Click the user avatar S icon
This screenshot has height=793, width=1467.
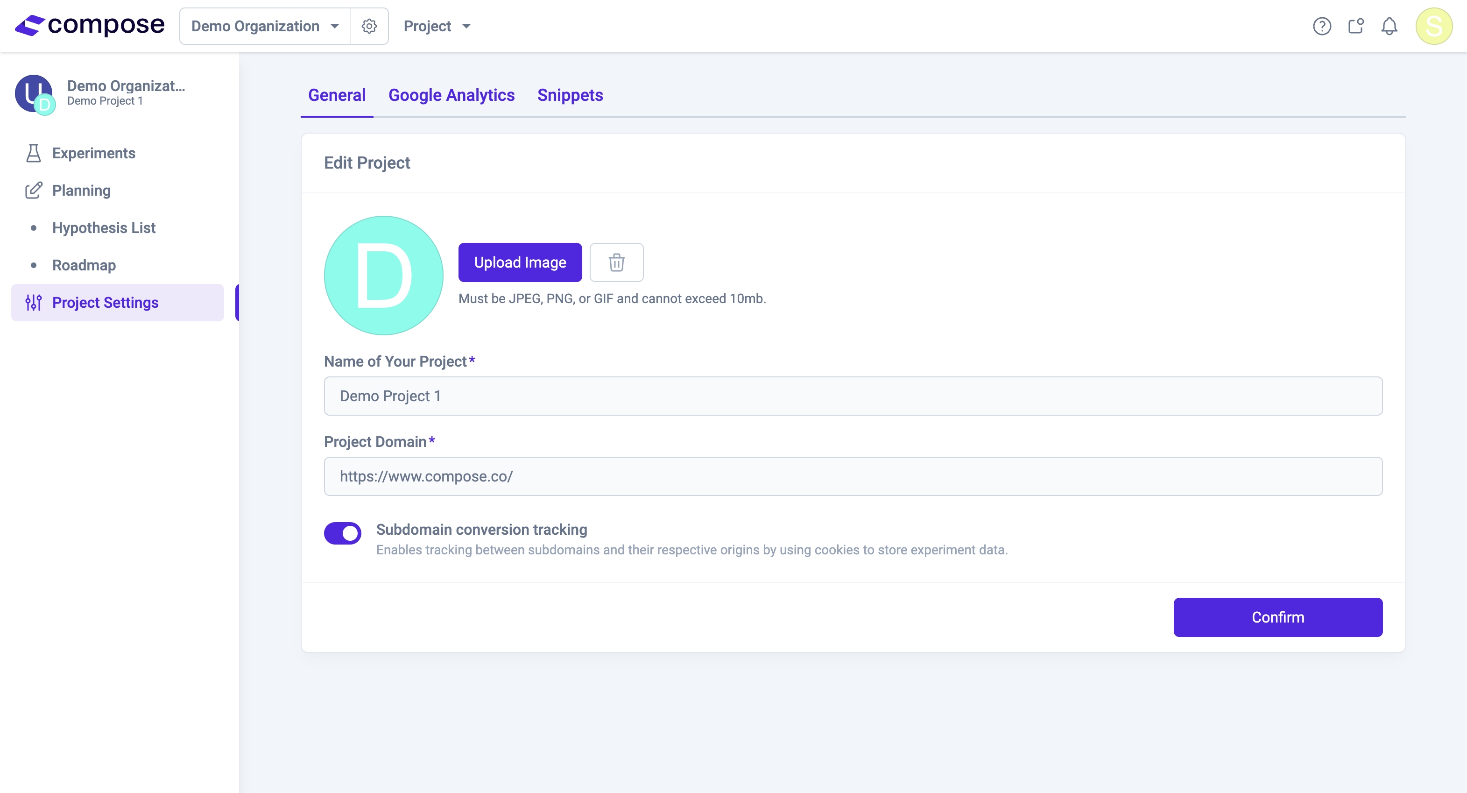point(1433,26)
